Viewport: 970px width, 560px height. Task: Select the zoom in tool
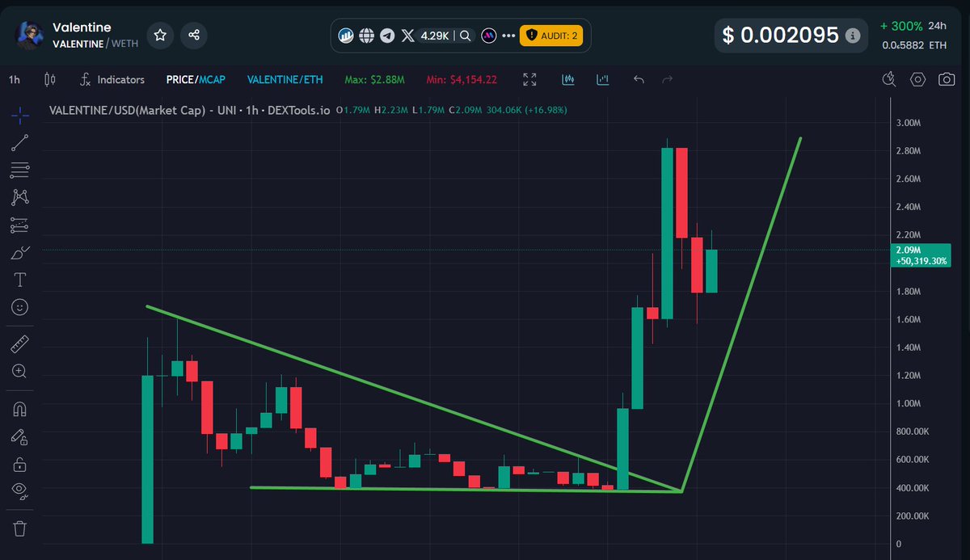[x=20, y=372]
